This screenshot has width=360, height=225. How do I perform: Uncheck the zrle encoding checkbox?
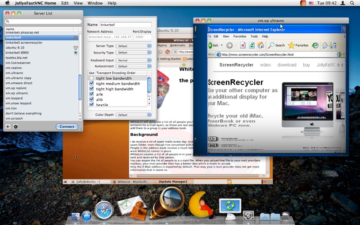(91, 94)
